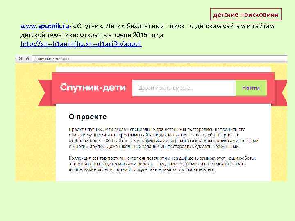Click the О проекте heading
Viewport: 295px width, 221px height.
pyautogui.click(x=88, y=117)
